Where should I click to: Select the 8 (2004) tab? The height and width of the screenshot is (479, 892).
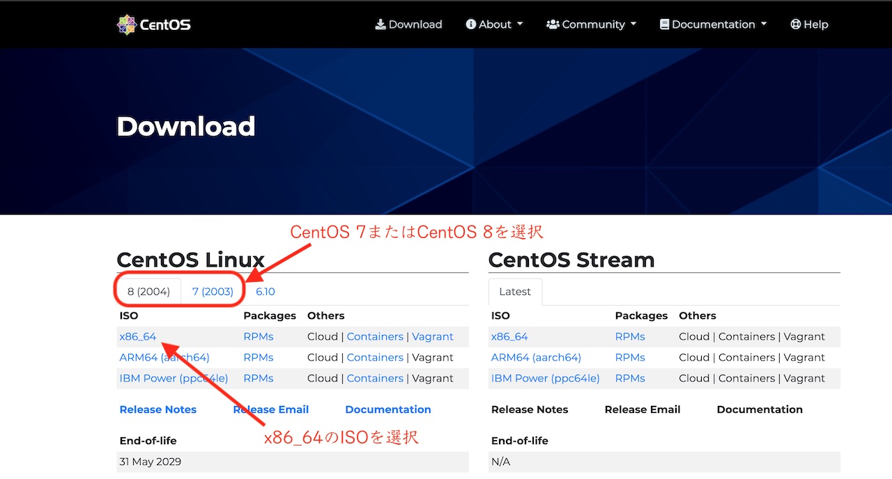pos(149,292)
